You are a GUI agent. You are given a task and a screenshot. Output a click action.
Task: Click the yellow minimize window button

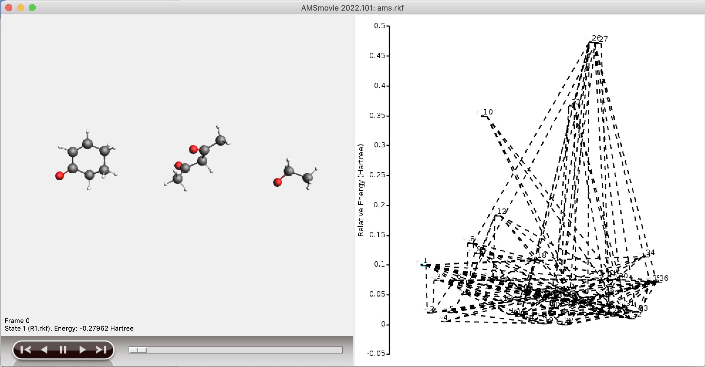coord(21,8)
